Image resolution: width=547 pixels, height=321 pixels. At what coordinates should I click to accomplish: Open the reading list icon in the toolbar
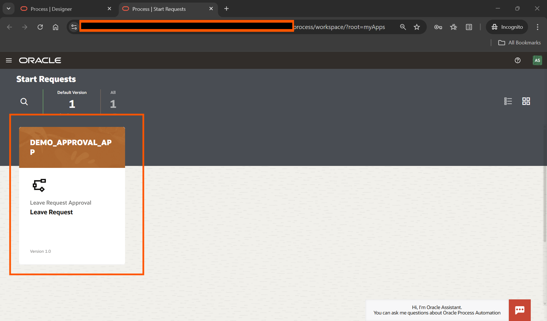(x=469, y=27)
